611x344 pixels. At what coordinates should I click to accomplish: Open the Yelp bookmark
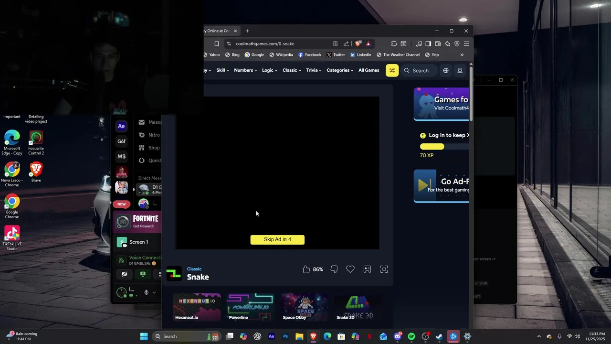(x=432, y=55)
